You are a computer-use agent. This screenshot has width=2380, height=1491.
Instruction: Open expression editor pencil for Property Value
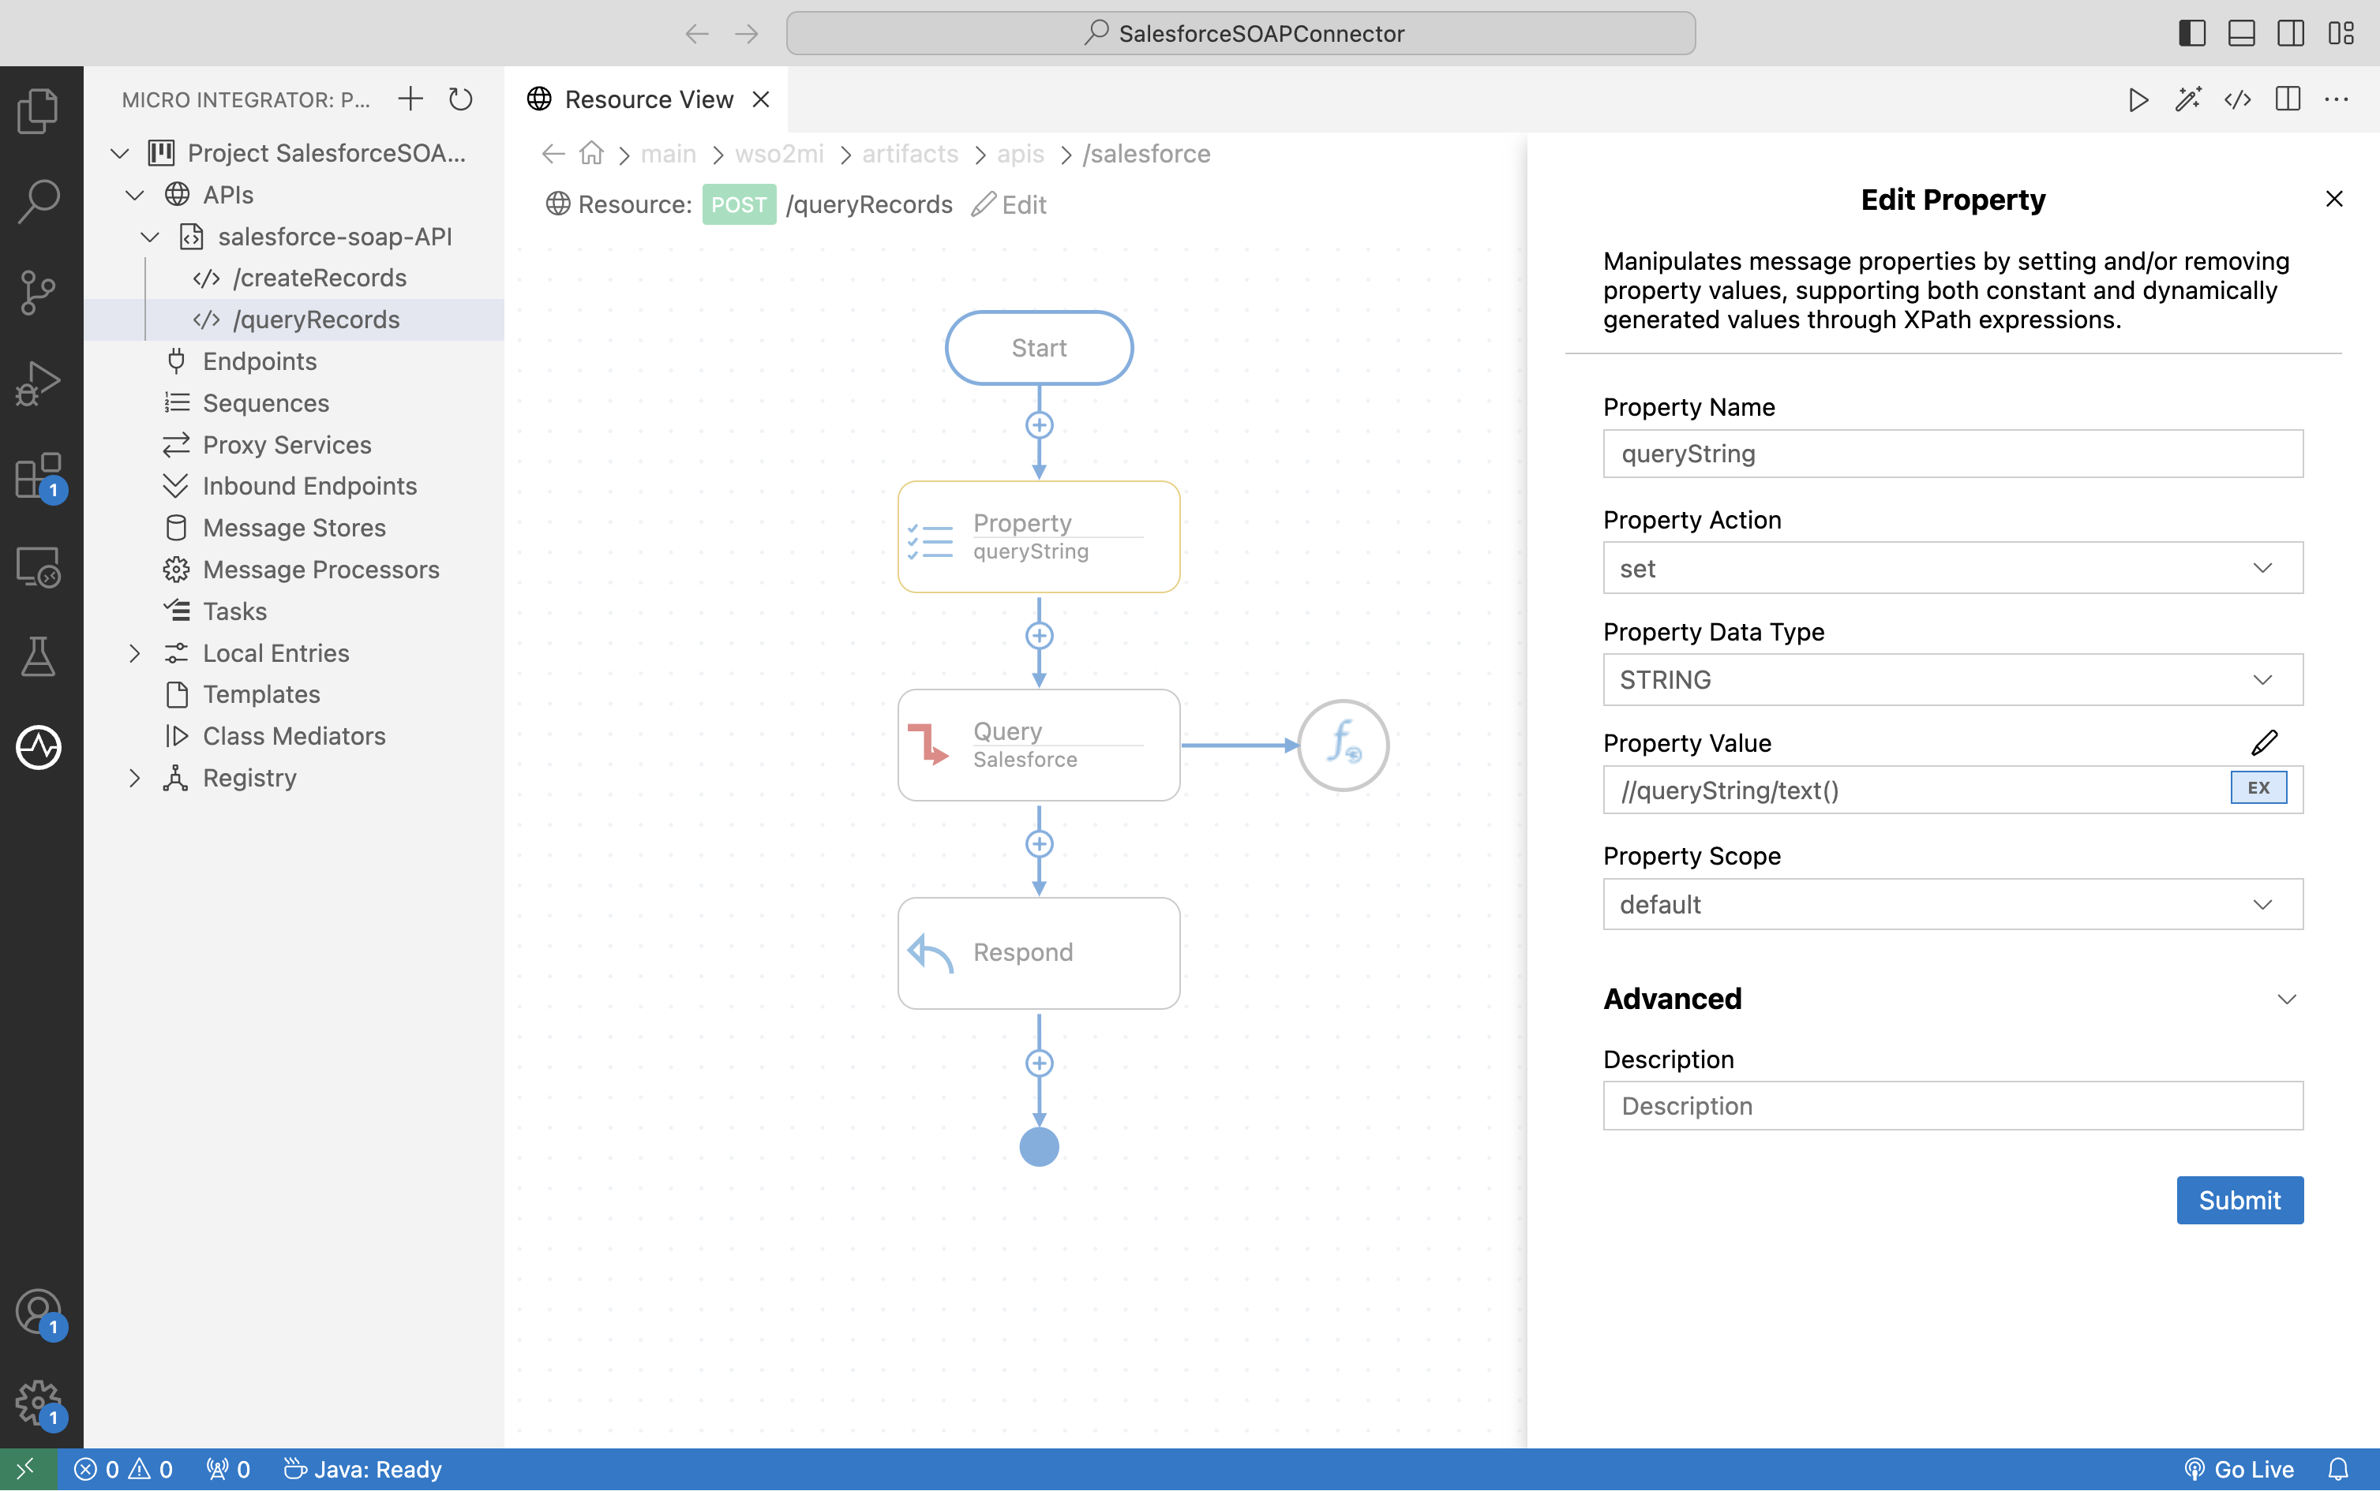point(2264,742)
